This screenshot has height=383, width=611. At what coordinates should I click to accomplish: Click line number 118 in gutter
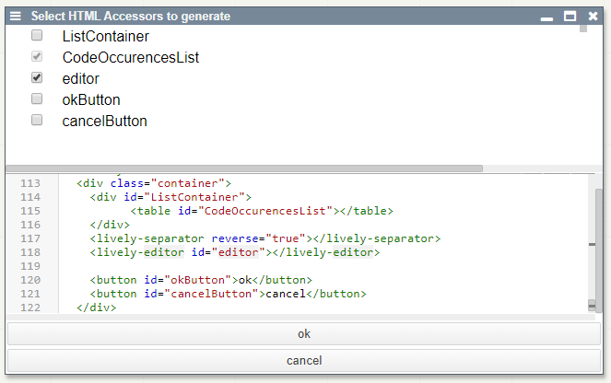pos(30,252)
